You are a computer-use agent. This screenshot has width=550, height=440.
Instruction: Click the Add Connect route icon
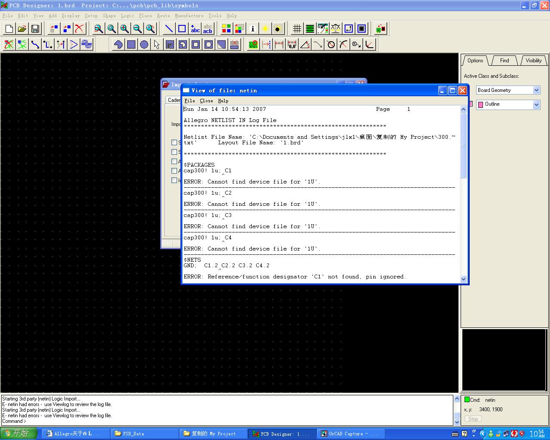click(x=35, y=44)
